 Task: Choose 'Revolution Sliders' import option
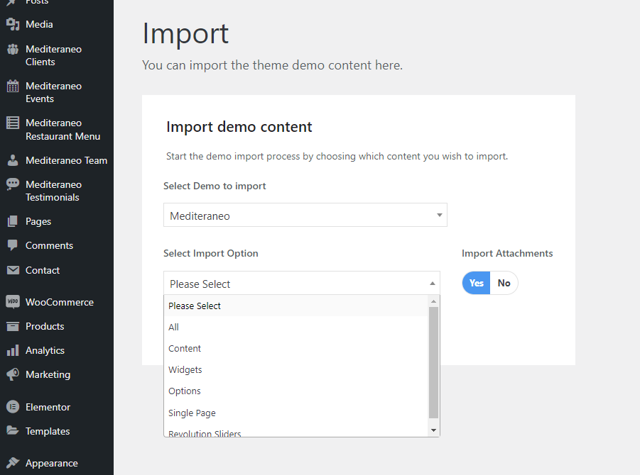(x=296, y=432)
